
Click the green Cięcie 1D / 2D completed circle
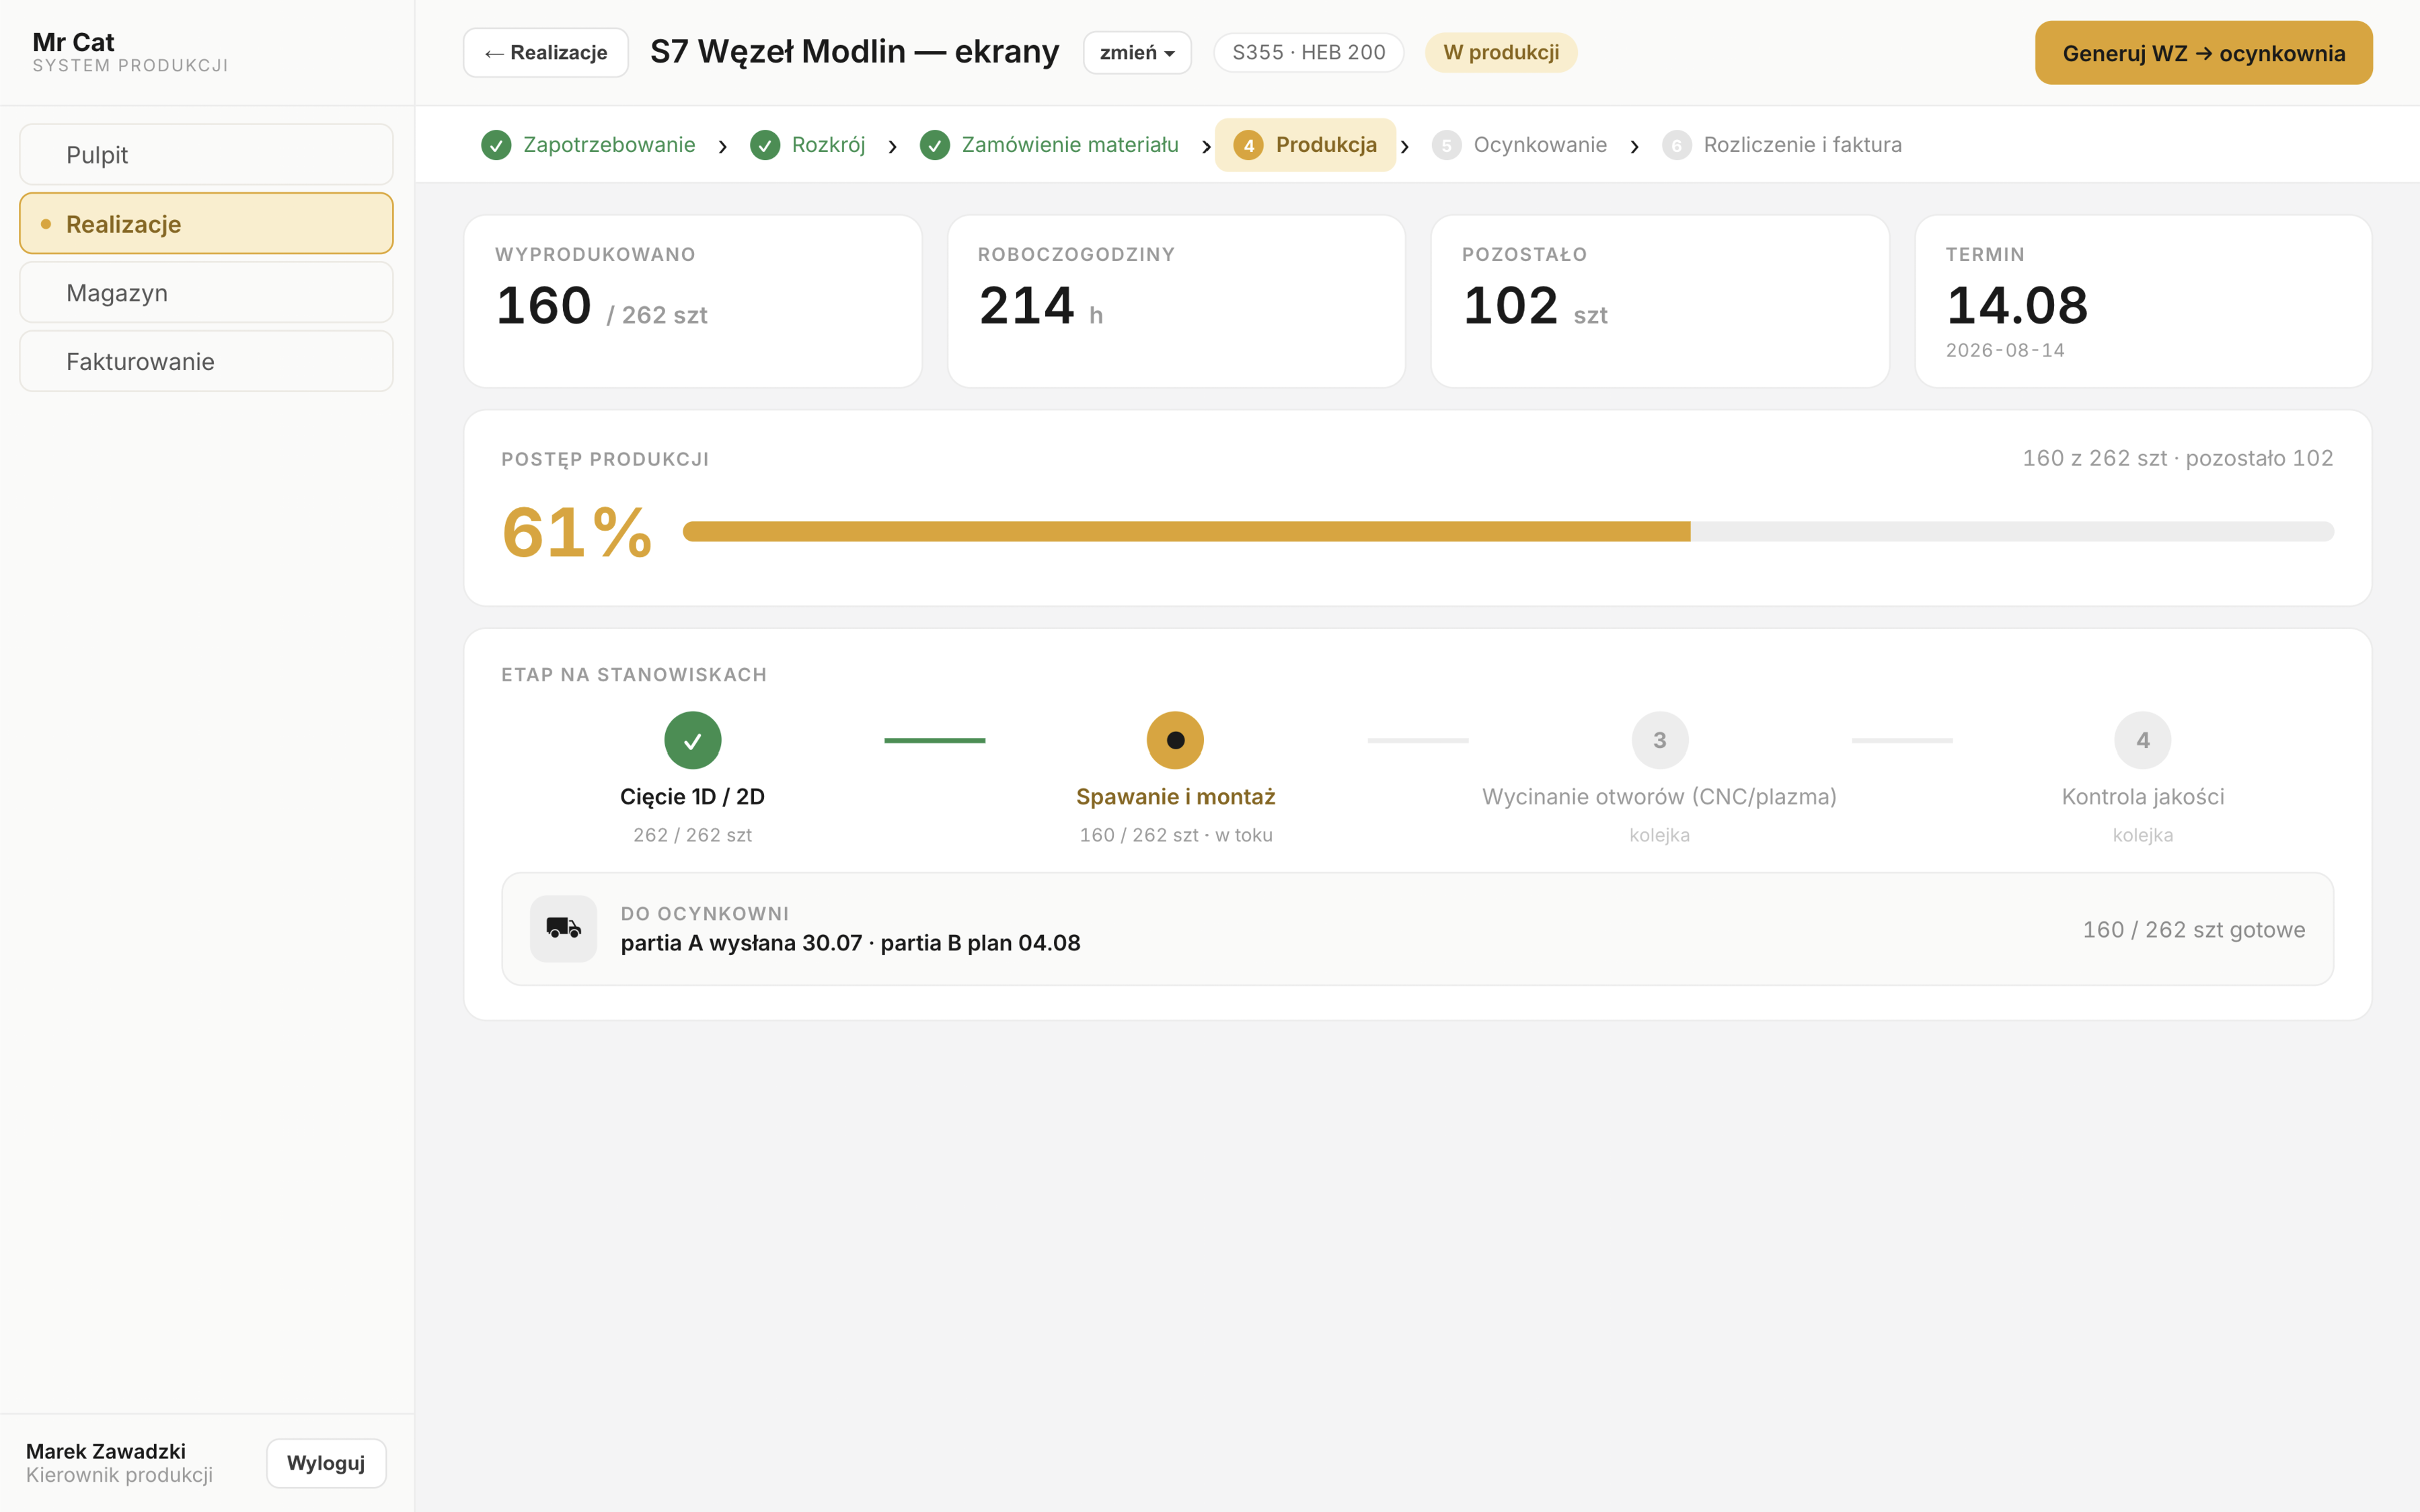click(692, 740)
